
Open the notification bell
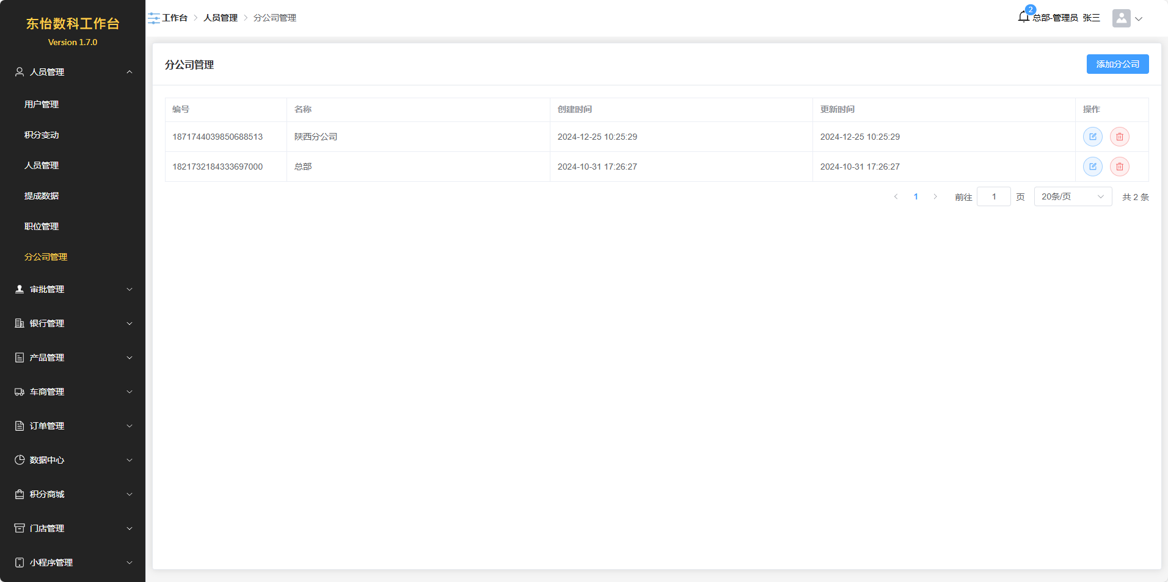click(x=1024, y=17)
